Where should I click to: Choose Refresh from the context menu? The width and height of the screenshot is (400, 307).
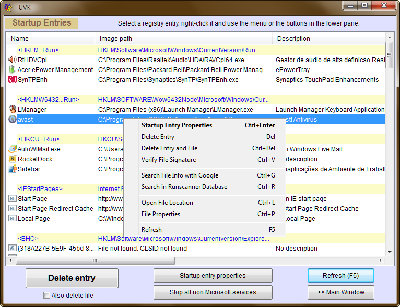tap(205, 230)
